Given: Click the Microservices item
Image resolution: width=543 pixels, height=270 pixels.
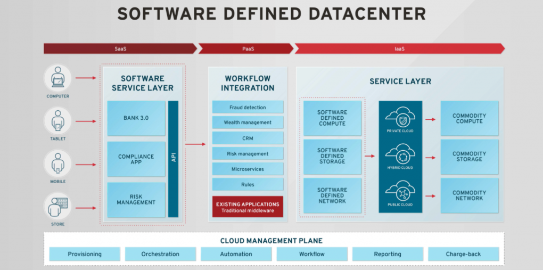Looking at the screenshot, I should coord(248,169).
